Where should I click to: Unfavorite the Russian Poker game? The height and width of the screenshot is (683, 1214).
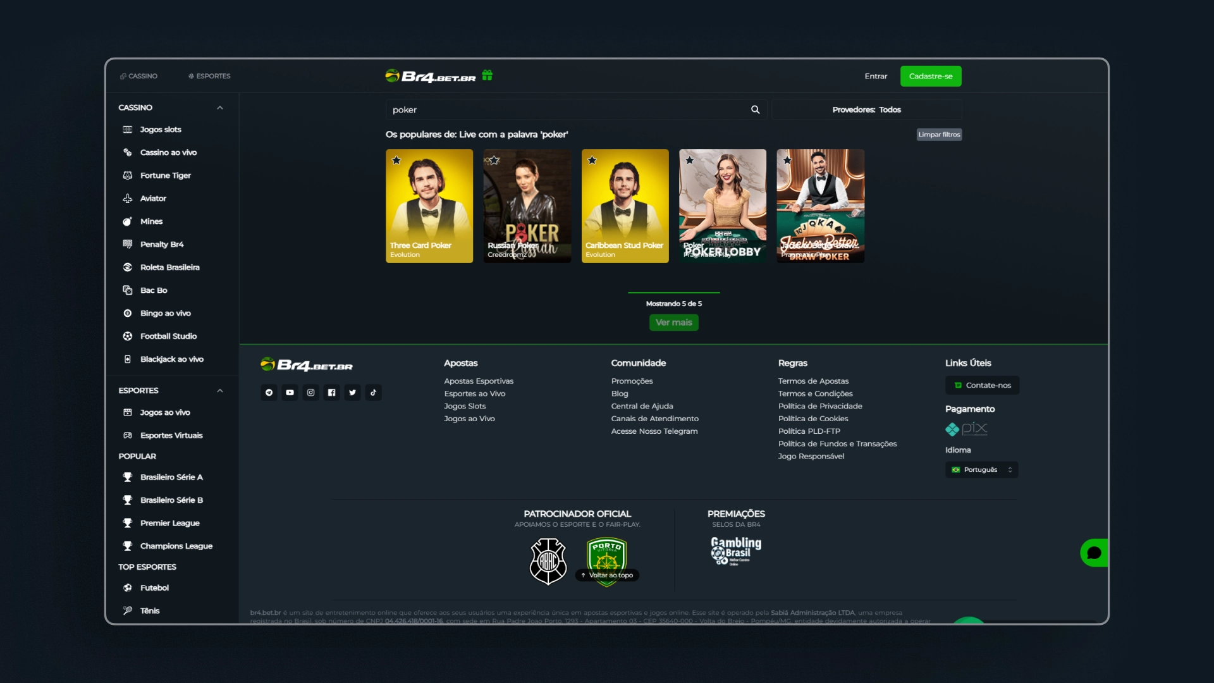tap(494, 160)
